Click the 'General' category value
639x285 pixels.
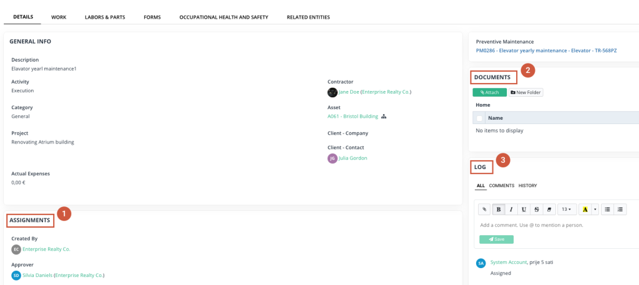point(21,116)
